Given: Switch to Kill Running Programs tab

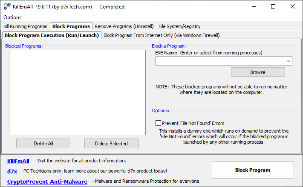Looking at the screenshot, I should pyautogui.click(x=25, y=26).
